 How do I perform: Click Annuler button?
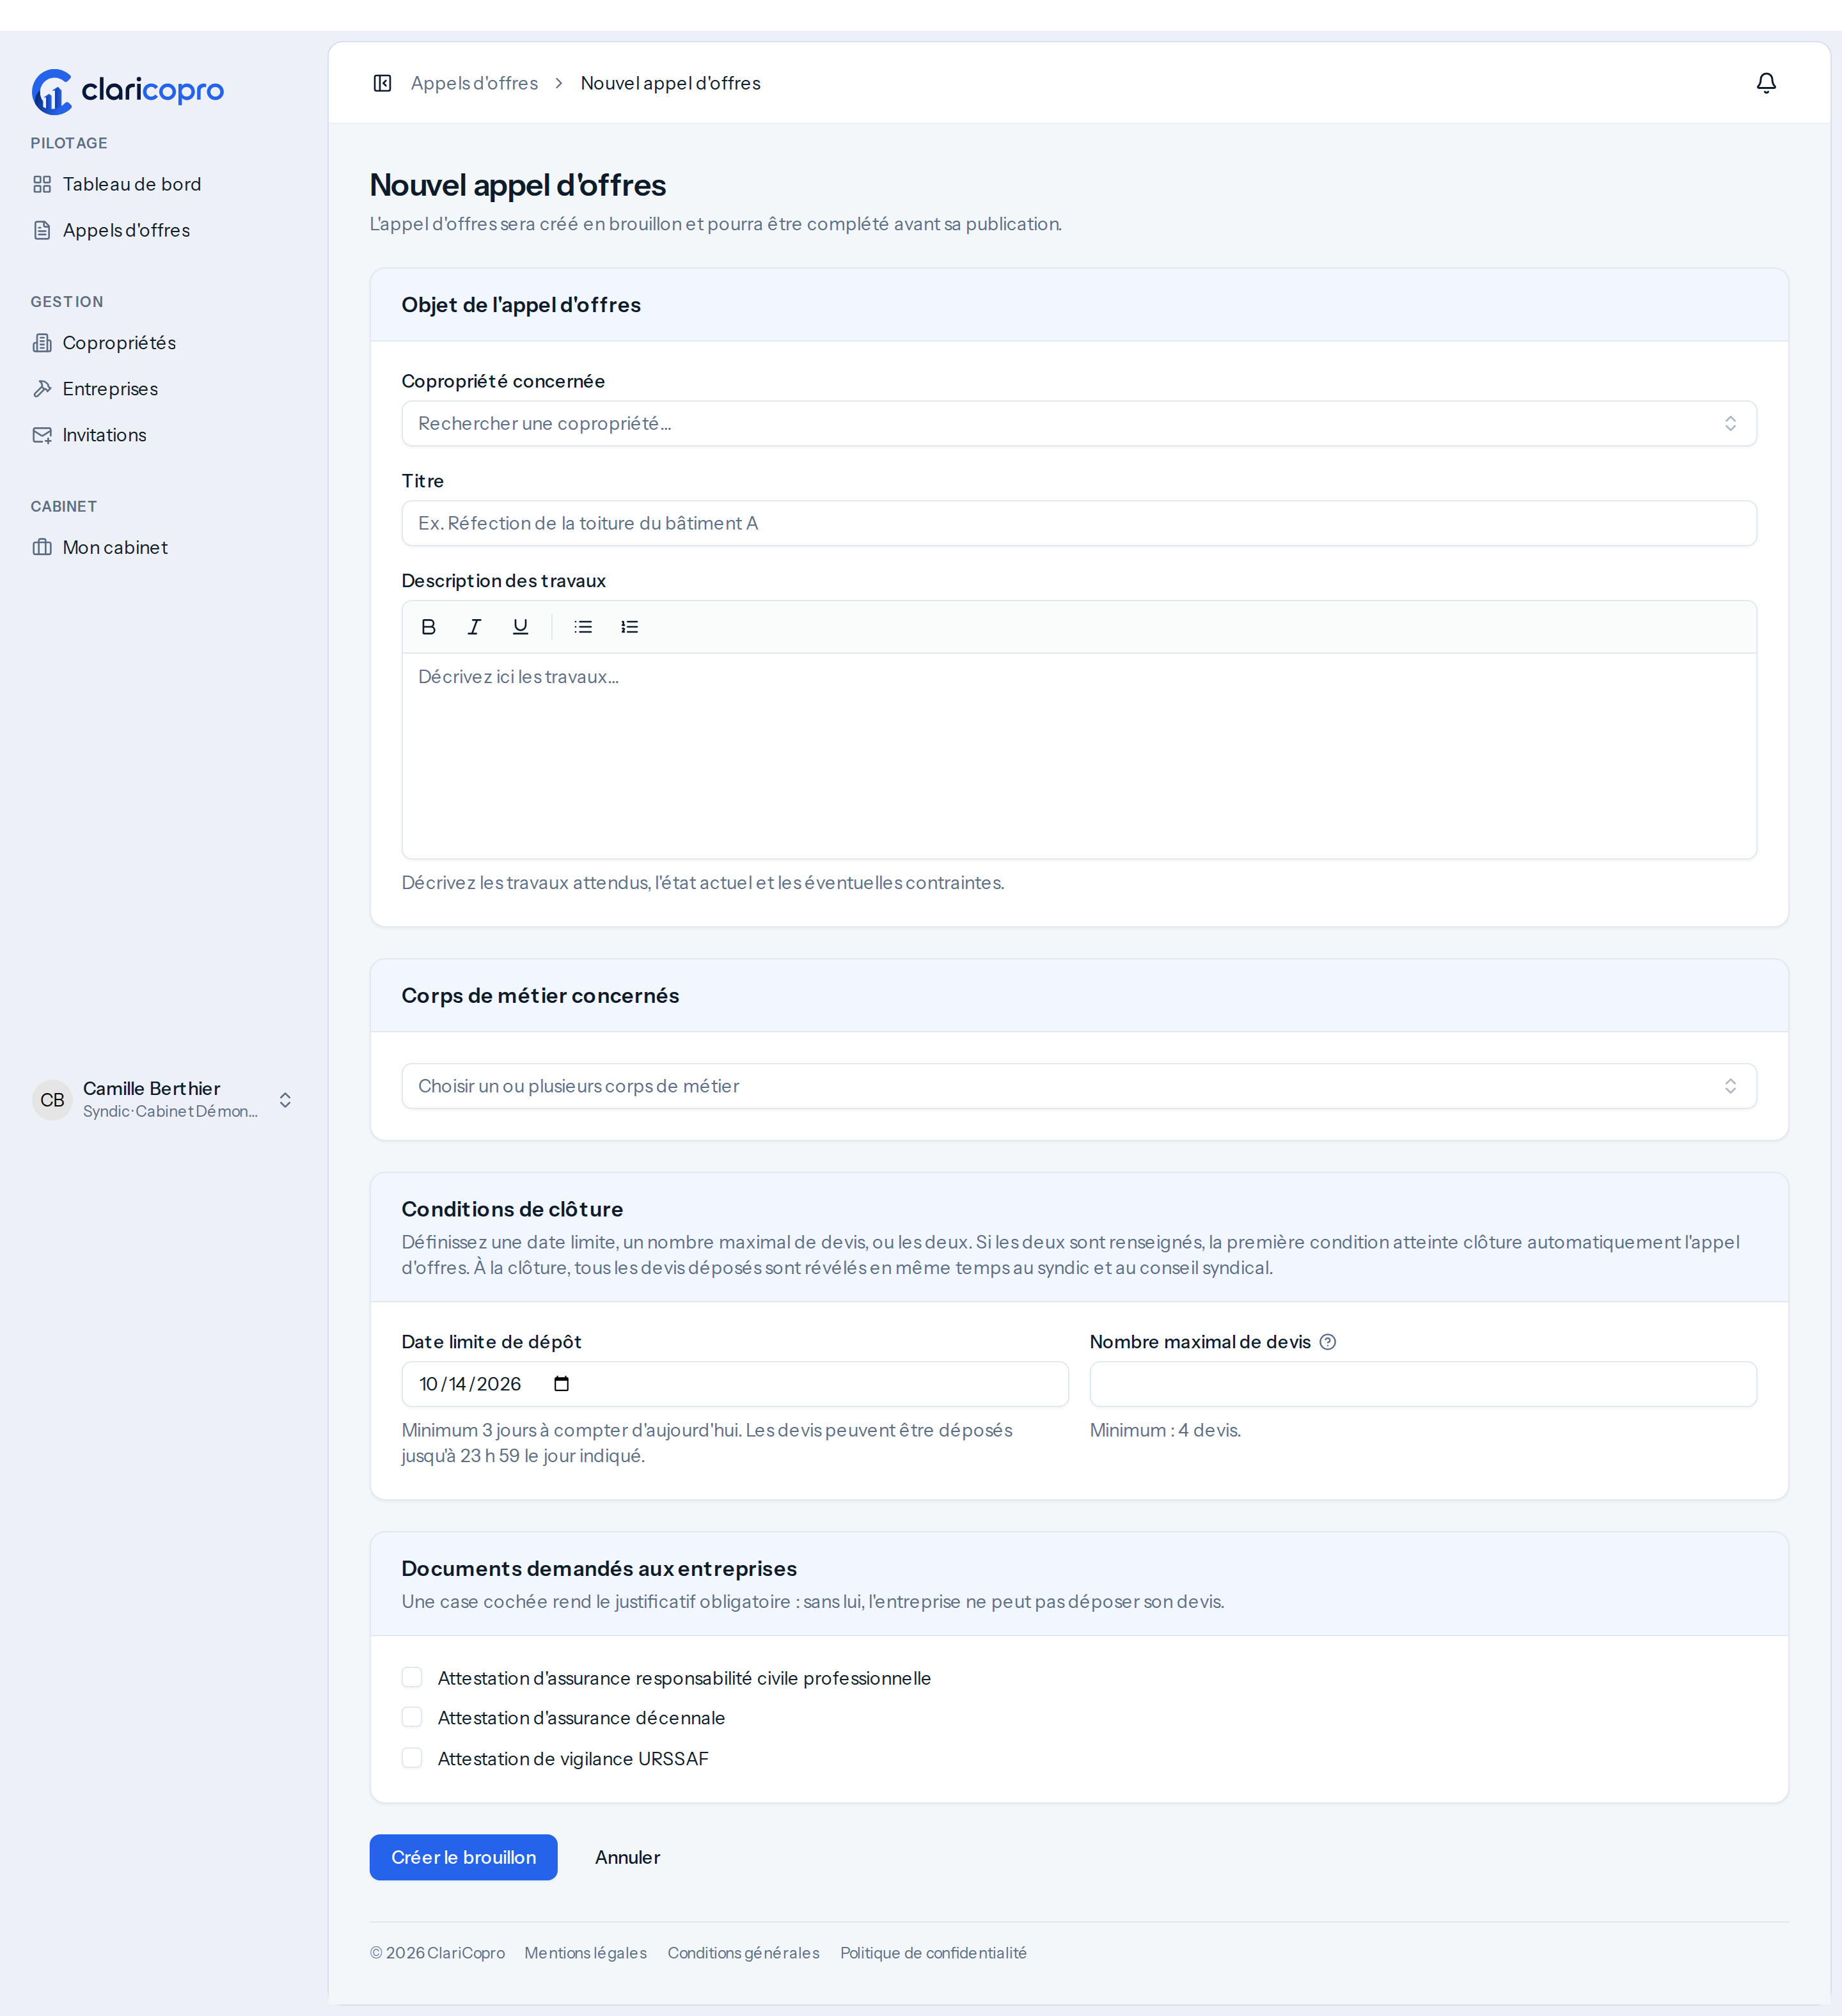(627, 1857)
